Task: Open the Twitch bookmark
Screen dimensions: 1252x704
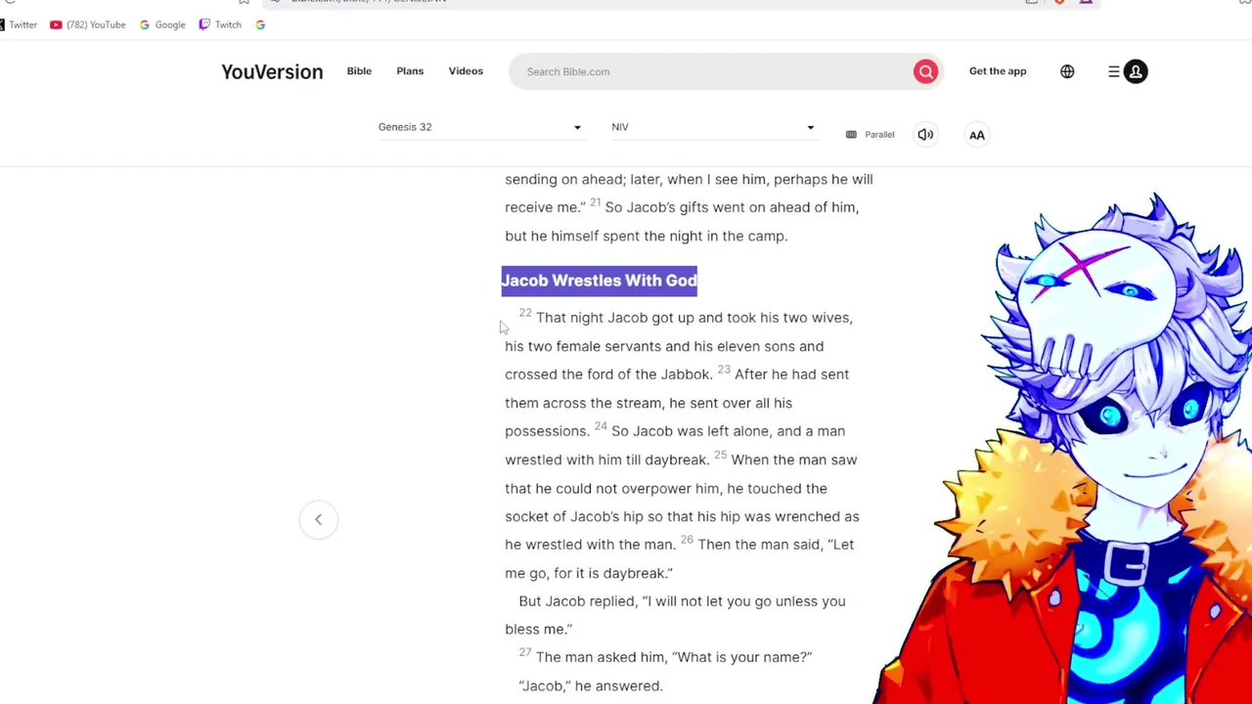Action: coord(220,24)
